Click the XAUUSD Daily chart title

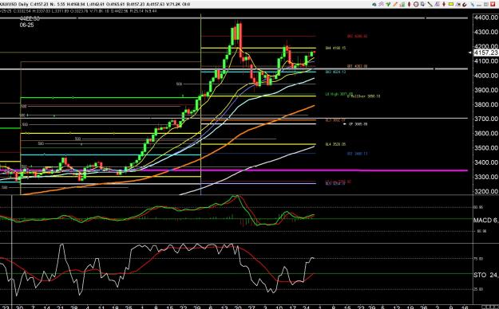[14, 4]
